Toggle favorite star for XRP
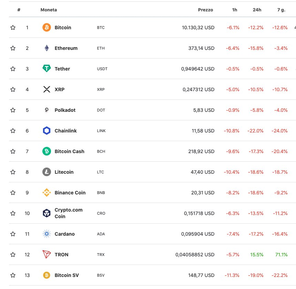 coord(13,89)
